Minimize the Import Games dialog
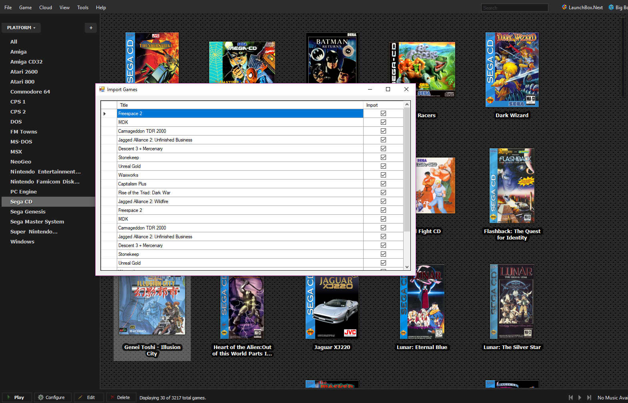This screenshot has width=628, height=403. click(370, 89)
